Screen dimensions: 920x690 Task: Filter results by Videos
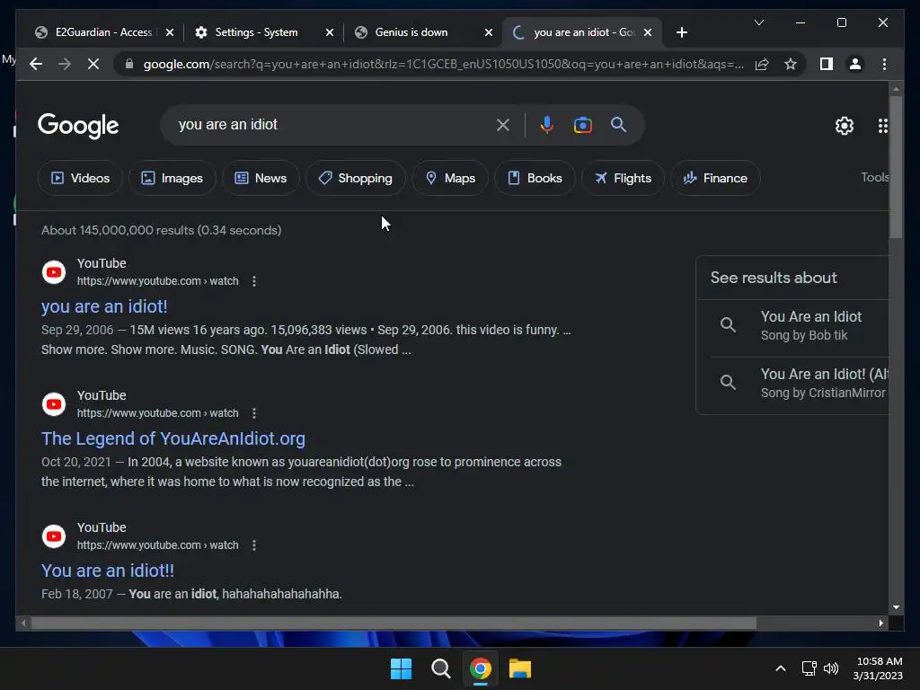(80, 178)
